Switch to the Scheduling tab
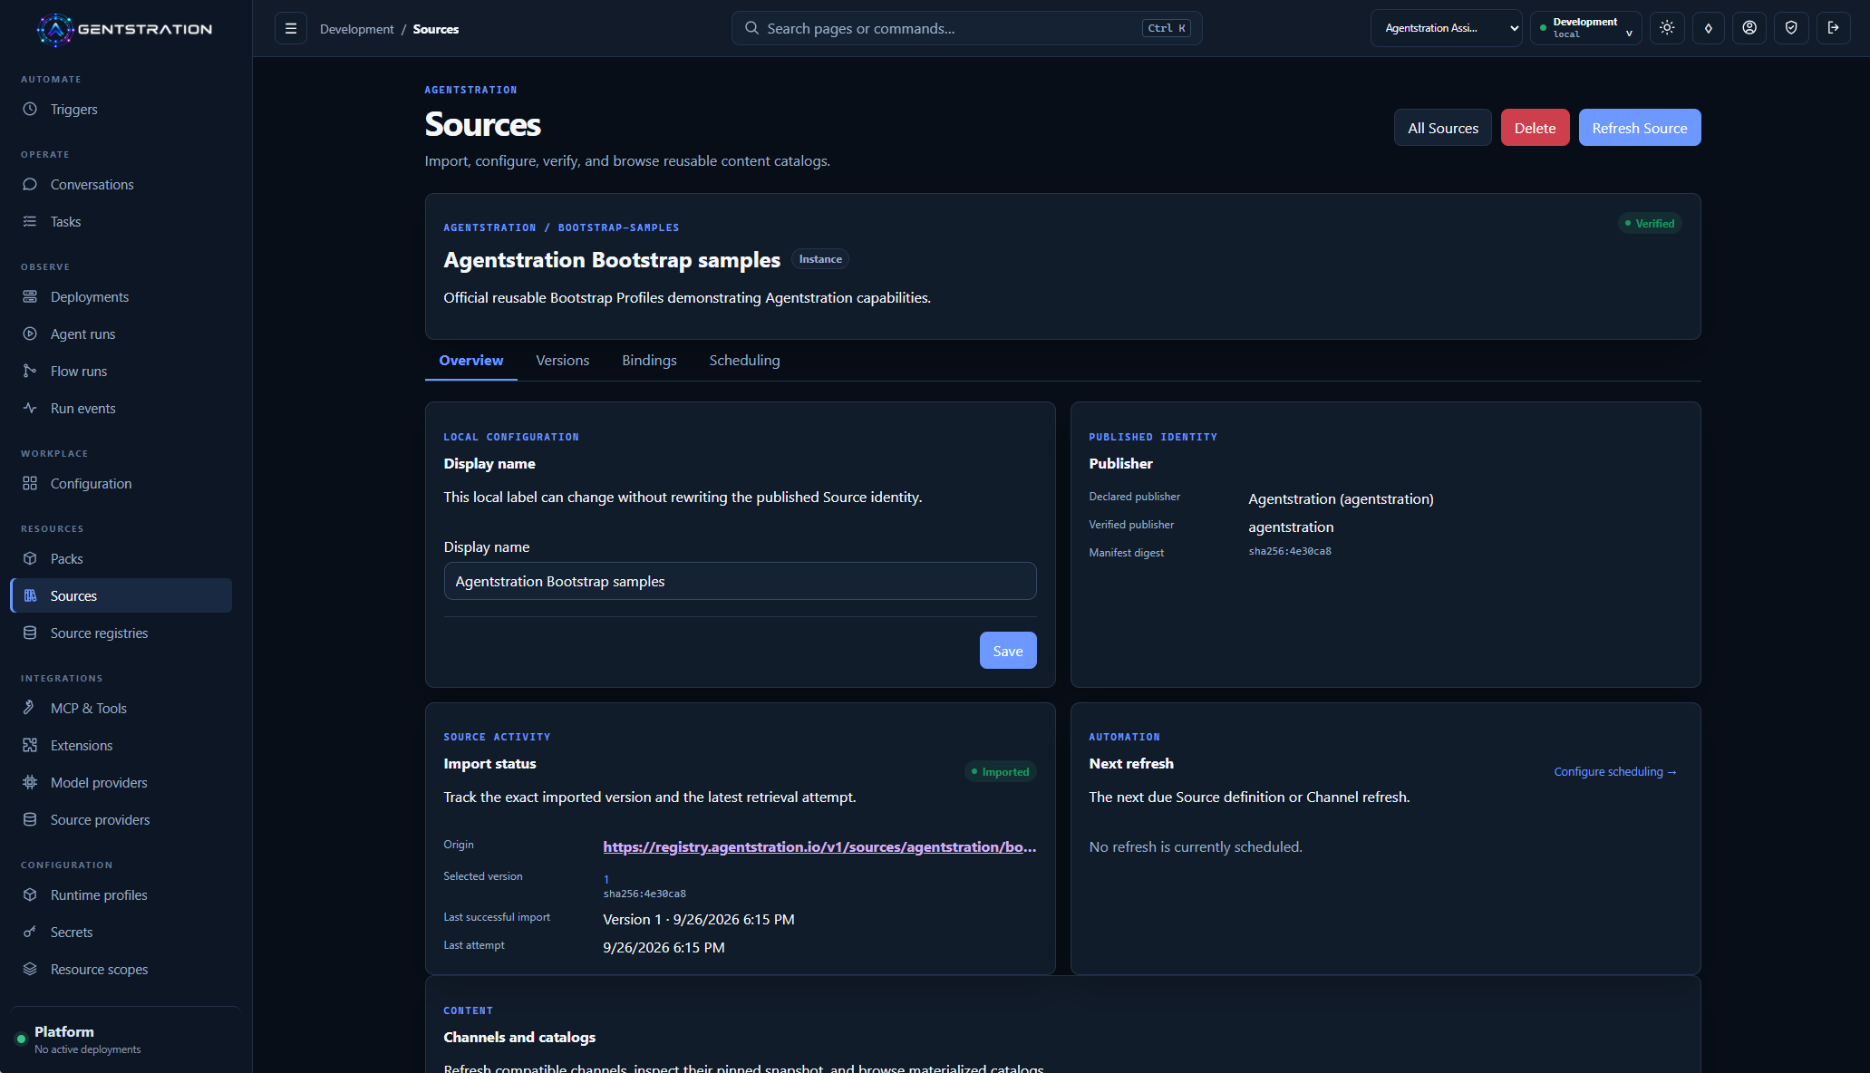The height and width of the screenshot is (1073, 1870). click(744, 361)
